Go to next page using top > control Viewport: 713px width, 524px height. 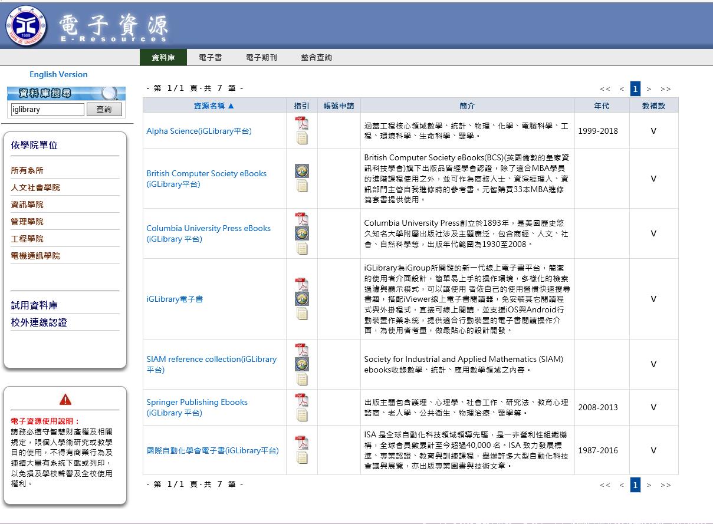(649, 89)
